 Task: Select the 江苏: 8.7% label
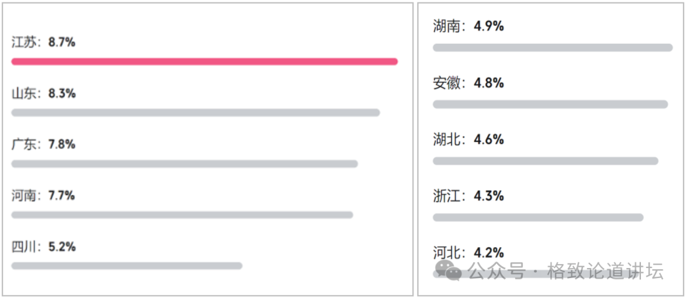coord(44,42)
